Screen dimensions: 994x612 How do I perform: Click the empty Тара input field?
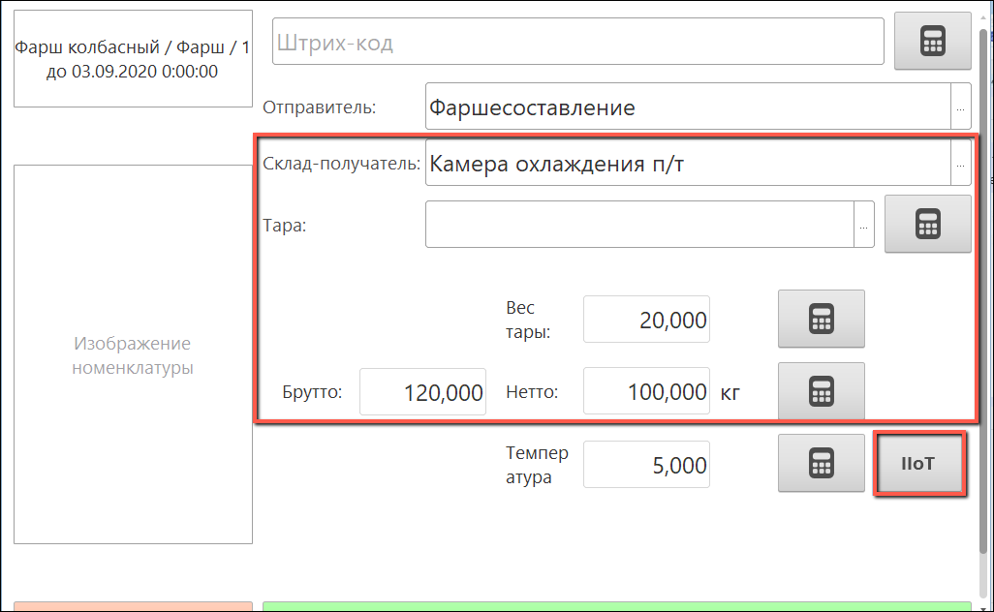(x=639, y=225)
